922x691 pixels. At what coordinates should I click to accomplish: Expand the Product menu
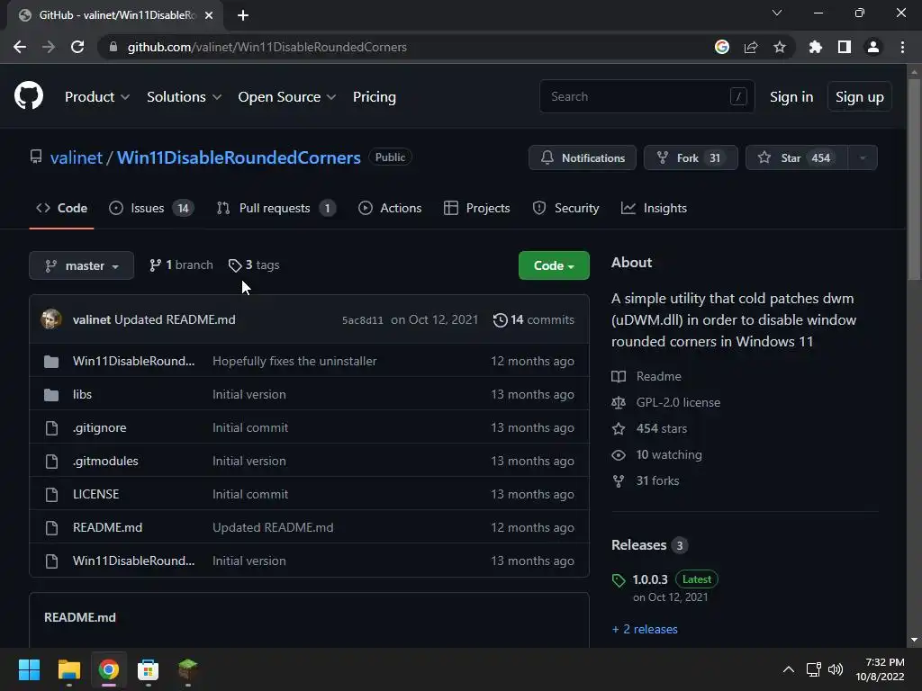pos(97,97)
